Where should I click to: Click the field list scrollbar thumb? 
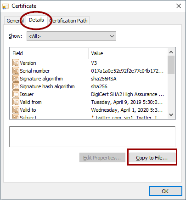point(171,65)
